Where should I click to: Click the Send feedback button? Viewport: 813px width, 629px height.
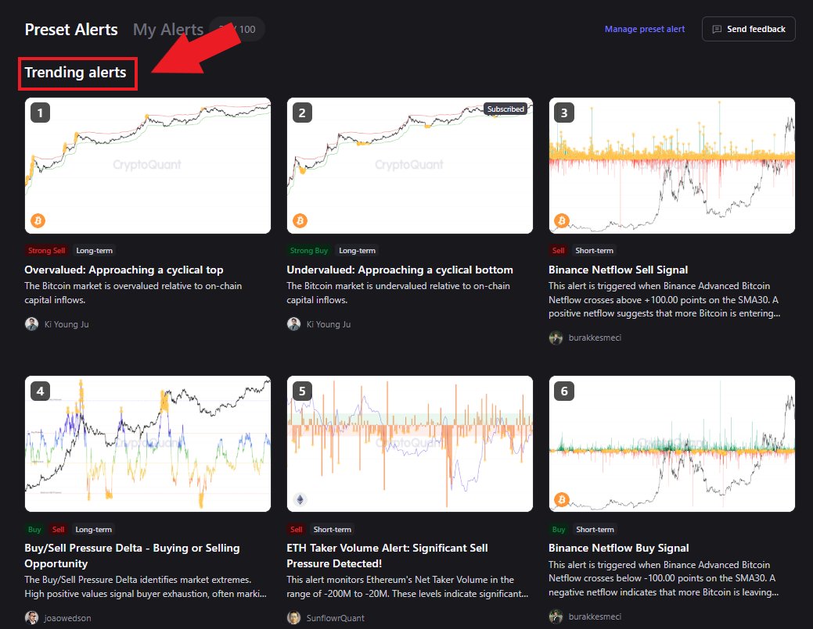click(748, 29)
